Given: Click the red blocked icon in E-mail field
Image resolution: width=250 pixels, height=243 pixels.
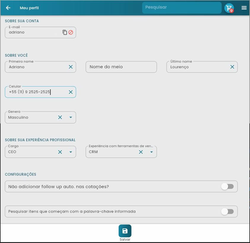Looking at the screenshot, I should 71,32.
